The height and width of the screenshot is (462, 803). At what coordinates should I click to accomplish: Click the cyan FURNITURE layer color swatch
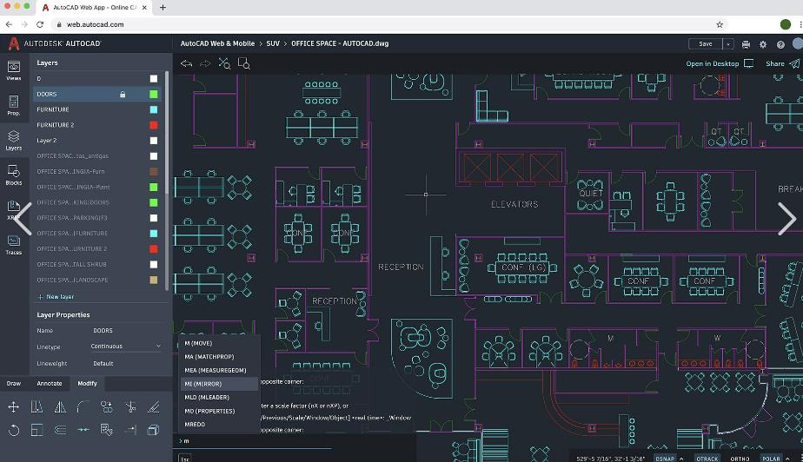pyautogui.click(x=154, y=109)
